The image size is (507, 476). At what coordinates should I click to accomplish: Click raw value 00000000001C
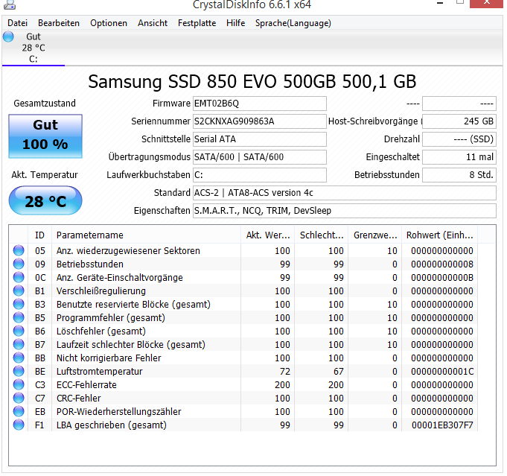442,372
